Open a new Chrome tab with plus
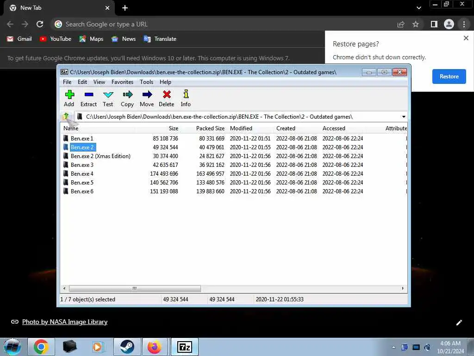Image resolution: width=474 pixels, height=356 pixels. coord(125,8)
